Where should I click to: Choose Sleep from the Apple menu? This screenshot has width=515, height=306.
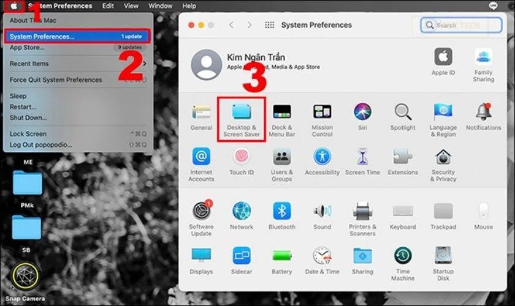click(78, 96)
